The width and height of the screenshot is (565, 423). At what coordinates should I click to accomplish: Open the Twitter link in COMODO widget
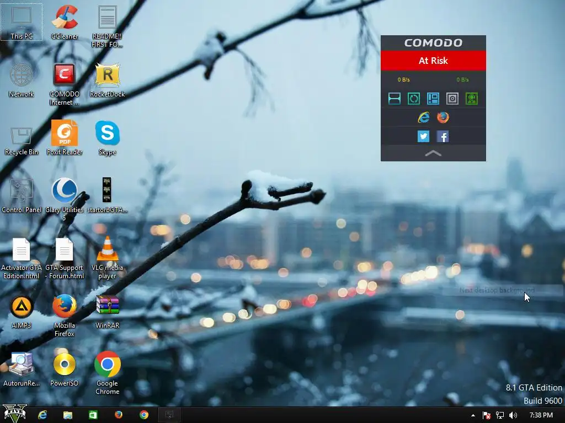(x=423, y=137)
